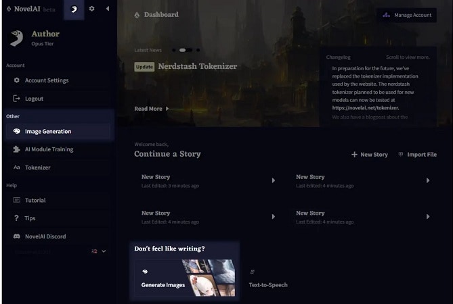Click the Generate Images preview thumbnail collage
The image size is (453, 304).
209,278
